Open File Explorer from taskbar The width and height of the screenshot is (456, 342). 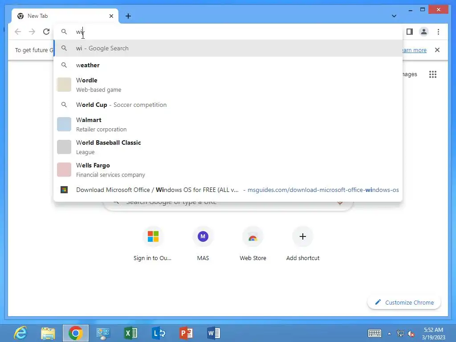(x=48, y=333)
